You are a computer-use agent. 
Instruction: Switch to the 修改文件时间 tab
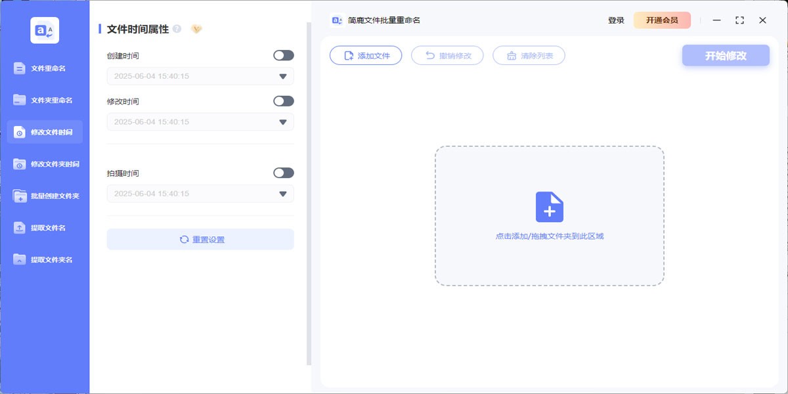click(46, 131)
